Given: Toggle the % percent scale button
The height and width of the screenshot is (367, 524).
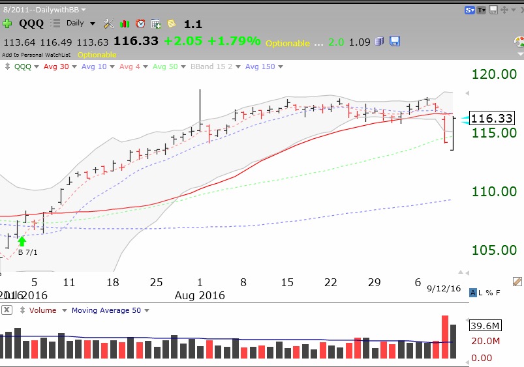Looking at the screenshot, I should coord(489,293).
